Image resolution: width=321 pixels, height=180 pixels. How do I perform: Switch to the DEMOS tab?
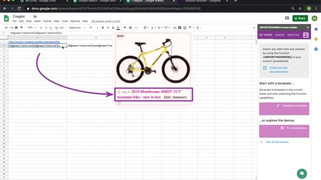pyautogui.click(x=279, y=35)
